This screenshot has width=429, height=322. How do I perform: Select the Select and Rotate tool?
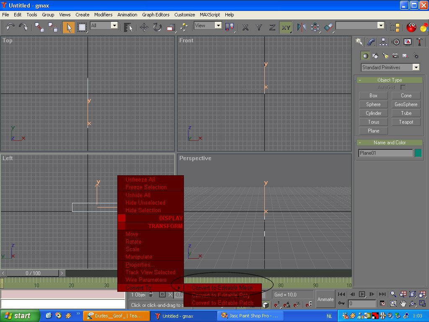157,27
